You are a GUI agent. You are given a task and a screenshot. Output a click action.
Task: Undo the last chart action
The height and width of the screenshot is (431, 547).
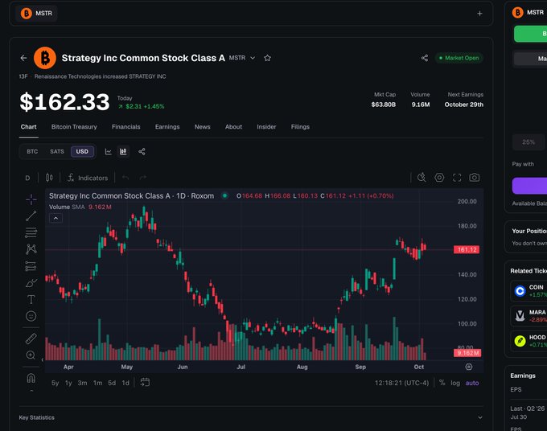tap(125, 178)
